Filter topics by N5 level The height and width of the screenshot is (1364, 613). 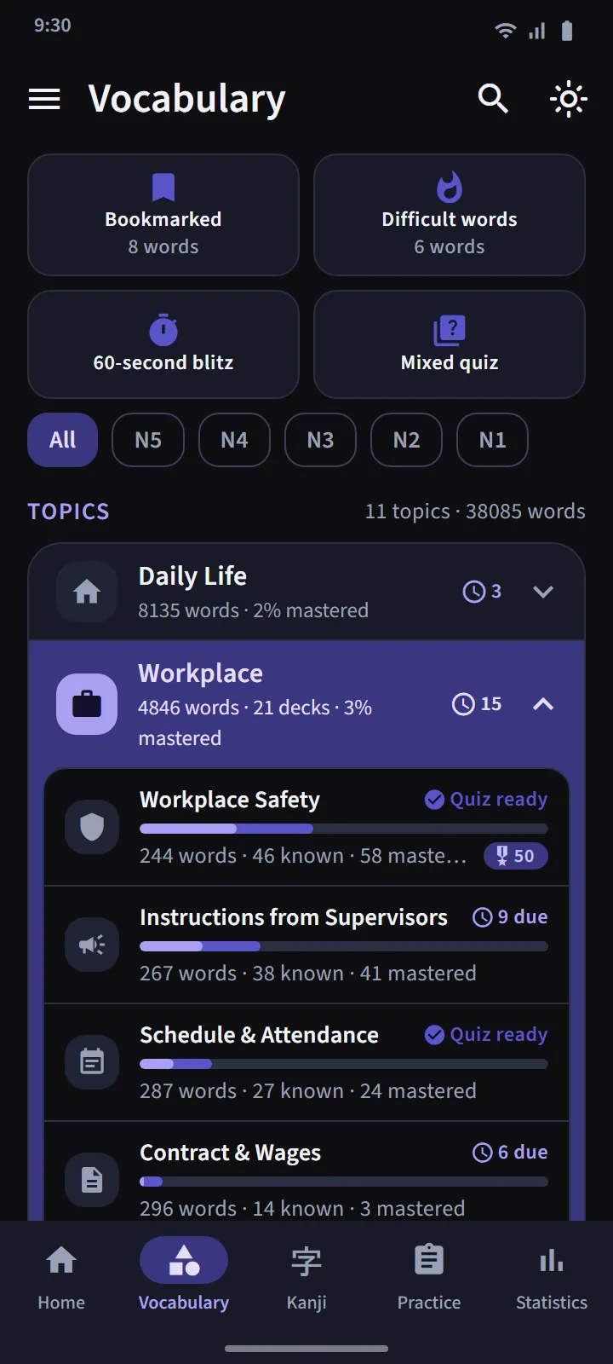(x=148, y=440)
